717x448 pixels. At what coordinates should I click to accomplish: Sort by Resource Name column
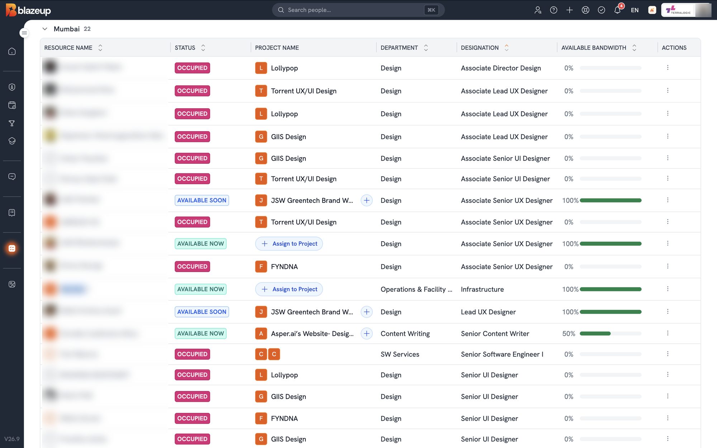[100, 48]
